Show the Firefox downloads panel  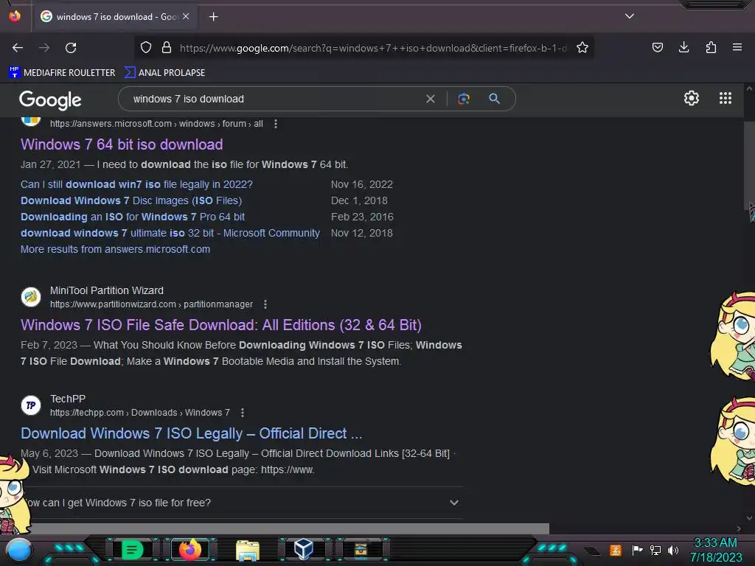pyautogui.click(x=683, y=47)
